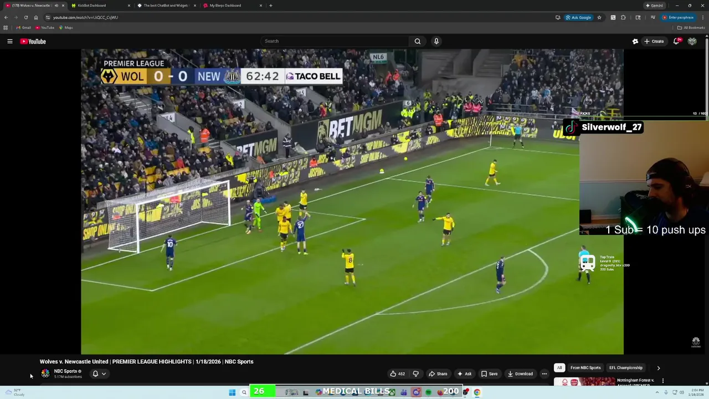Select the Wolves v. Newcastle tab
This screenshot has width=709, height=399.
pyautogui.click(x=33, y=6)
